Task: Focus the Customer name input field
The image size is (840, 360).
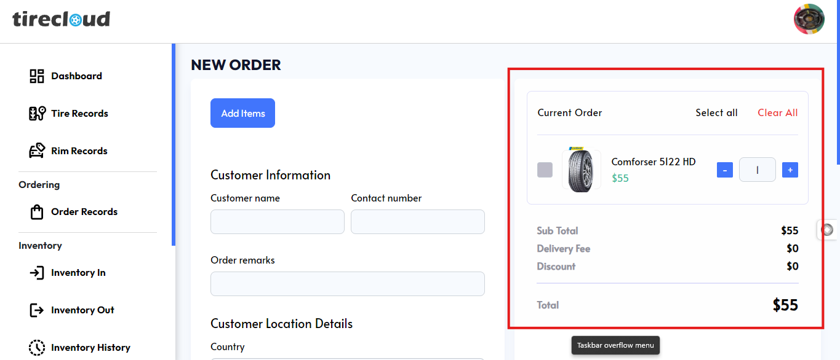Action: click(x=277, y=222)
